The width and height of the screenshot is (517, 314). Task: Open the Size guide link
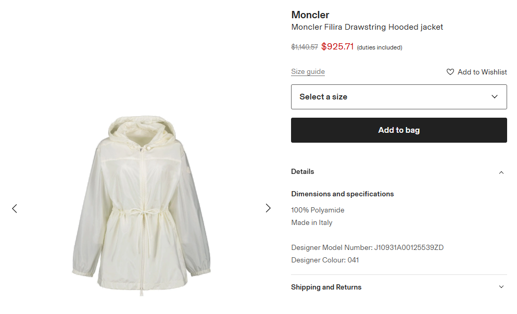pyautogui.click(x=308, y=72)
